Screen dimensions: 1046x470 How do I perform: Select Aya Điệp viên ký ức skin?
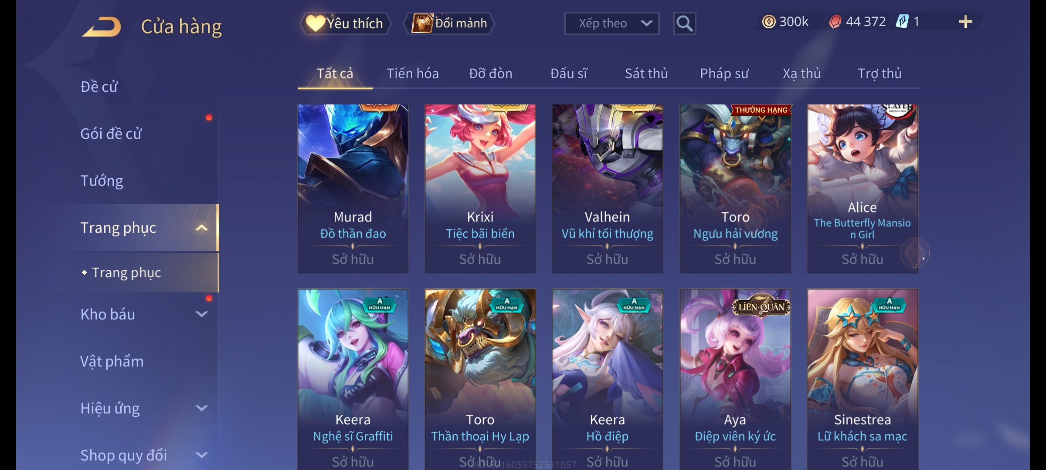(x=735, y=379)
